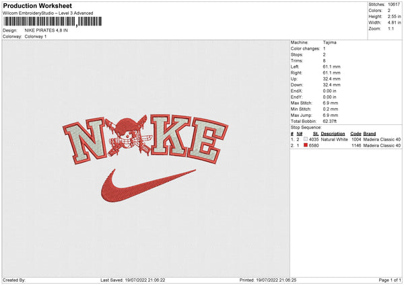Click the Nike swoosh embroidery preview
This screenshot has height=285, width=404.
(x=148, y=186)
